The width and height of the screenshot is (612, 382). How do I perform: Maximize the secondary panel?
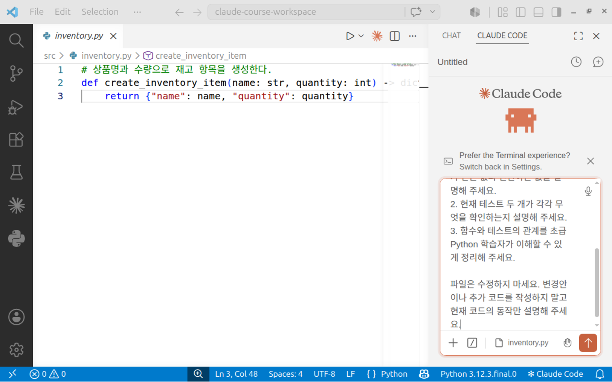pos(578,36)
